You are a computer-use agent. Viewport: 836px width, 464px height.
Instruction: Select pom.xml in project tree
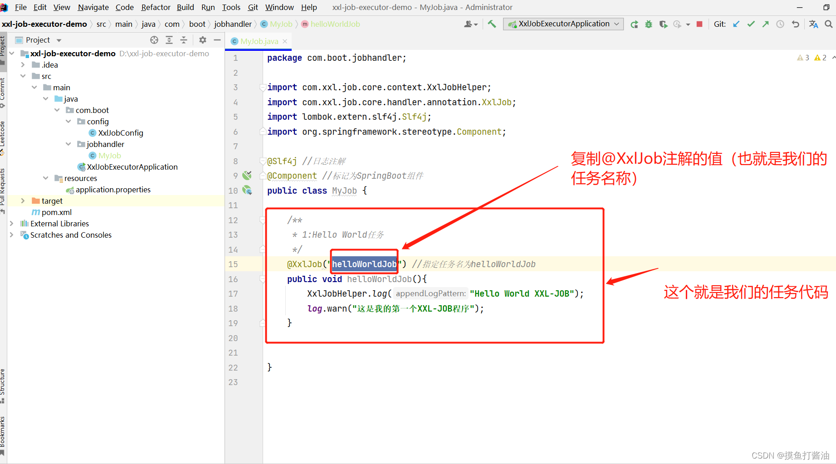[x=52, y=212]
